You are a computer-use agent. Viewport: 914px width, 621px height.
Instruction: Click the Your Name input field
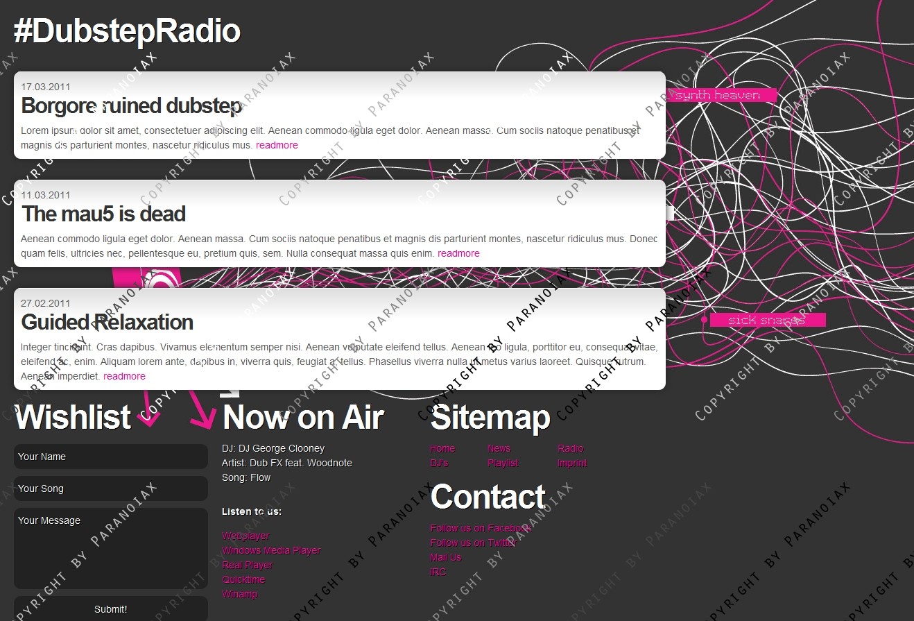[111, 457]
